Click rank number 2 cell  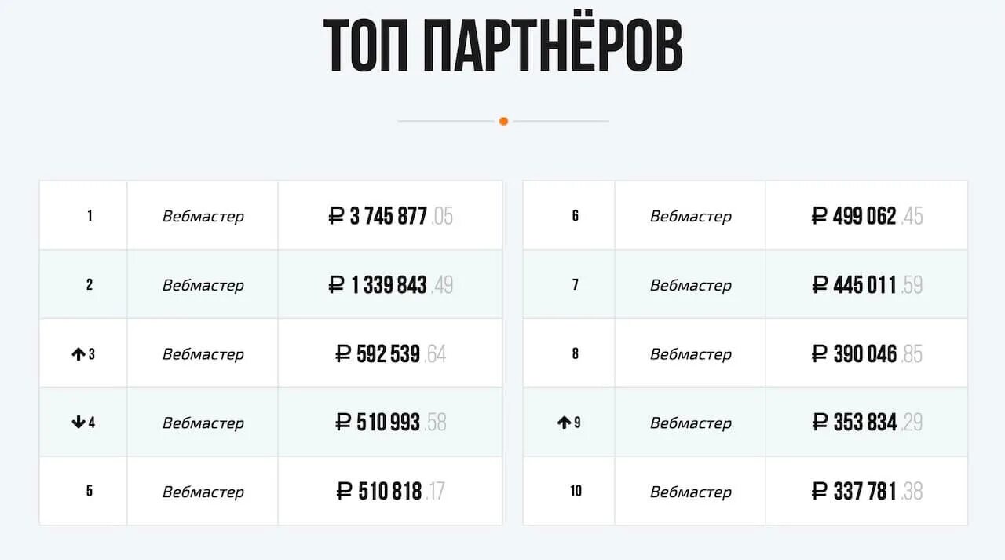tap(89, 285)
